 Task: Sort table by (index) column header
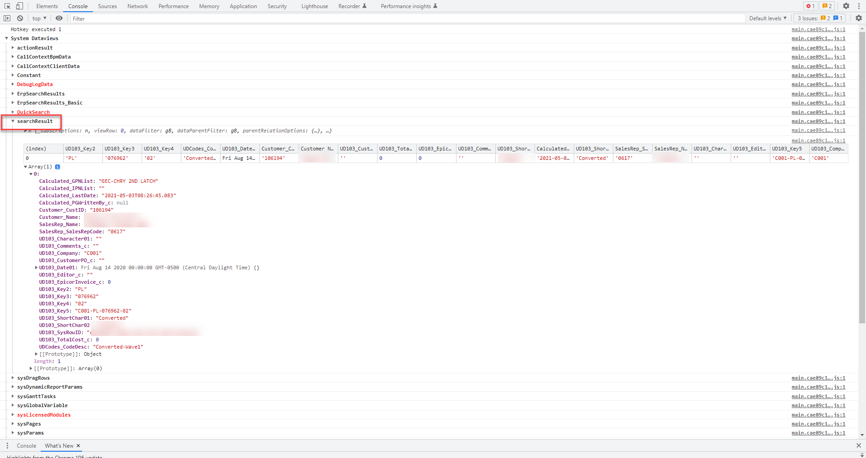43,149
